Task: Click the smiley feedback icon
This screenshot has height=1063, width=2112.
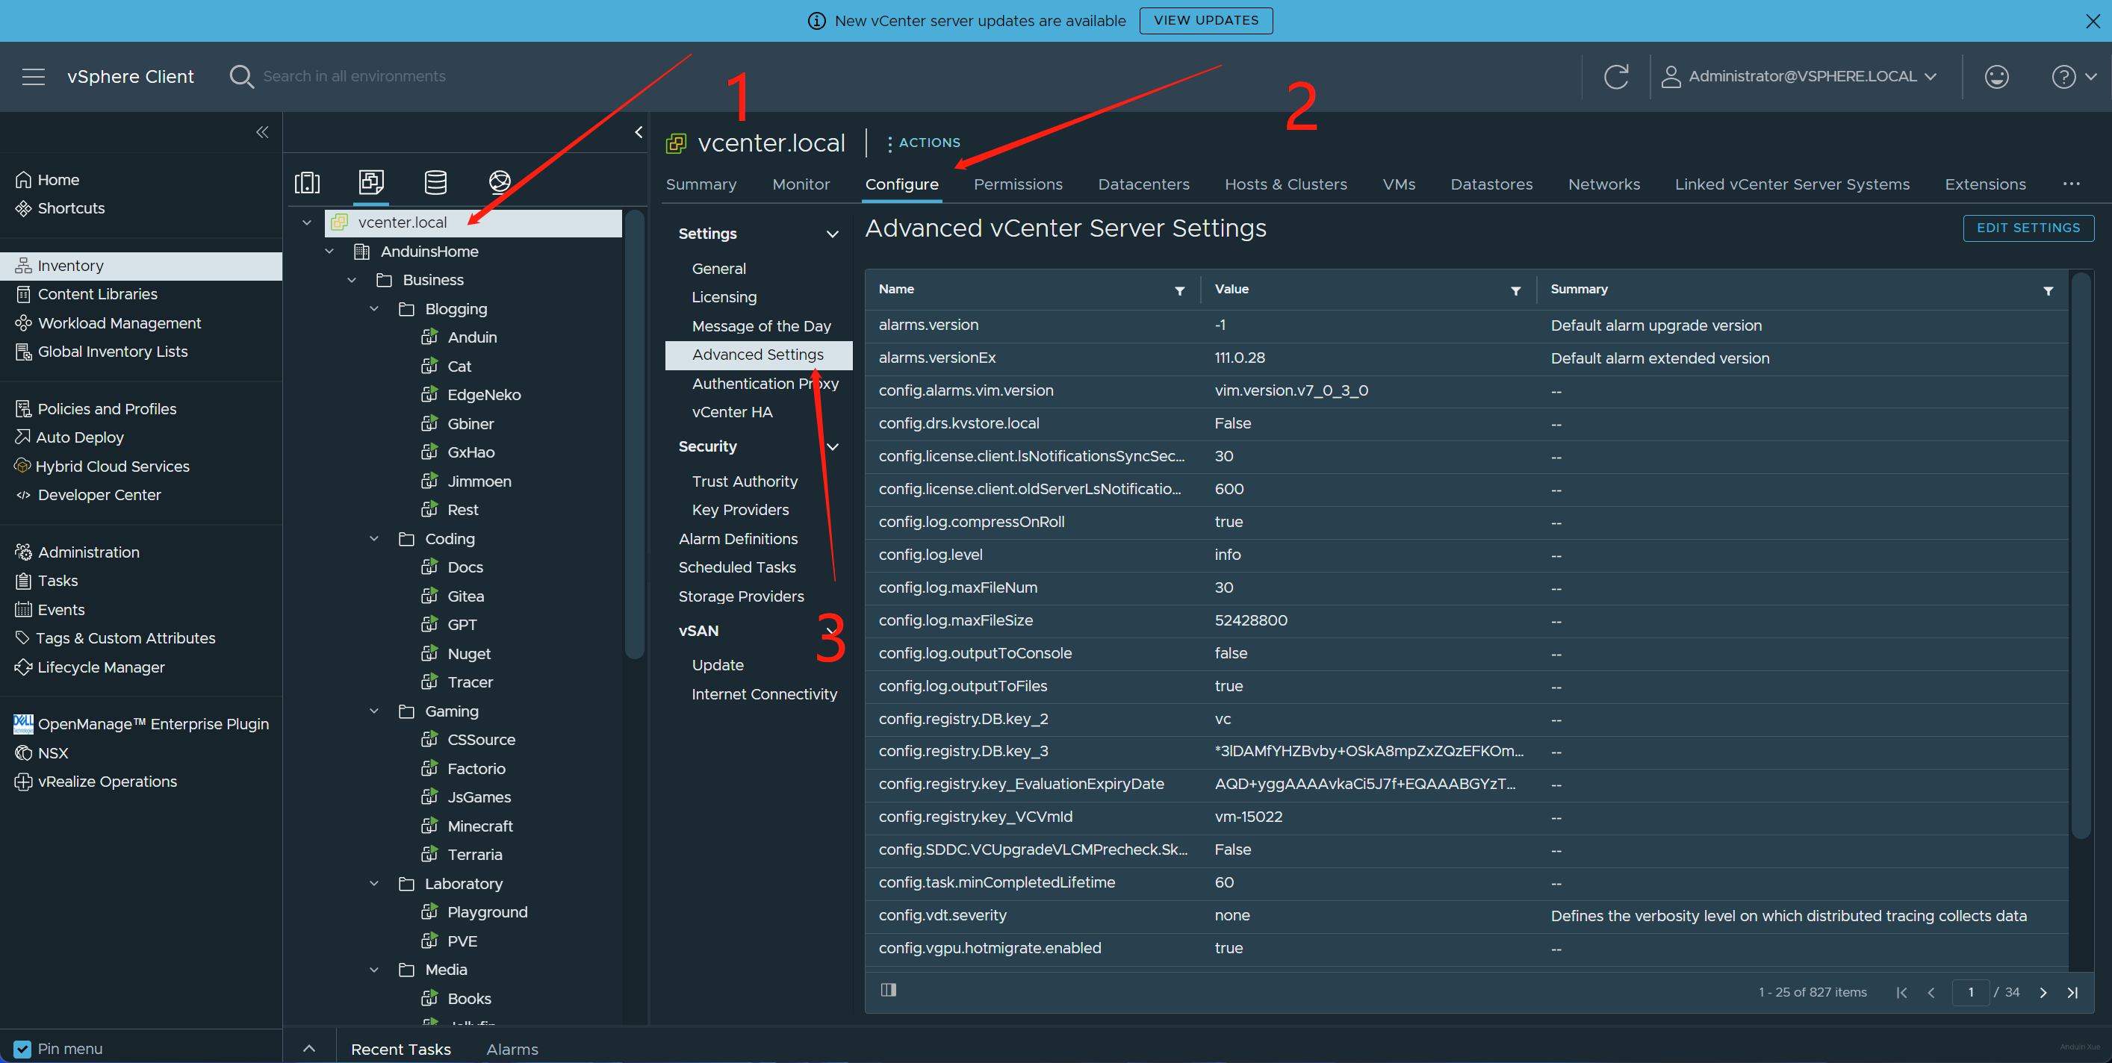Action: 1995,77
